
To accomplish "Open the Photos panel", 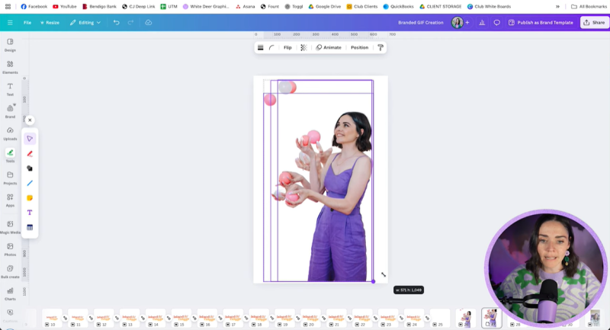I will coord(10,249).
